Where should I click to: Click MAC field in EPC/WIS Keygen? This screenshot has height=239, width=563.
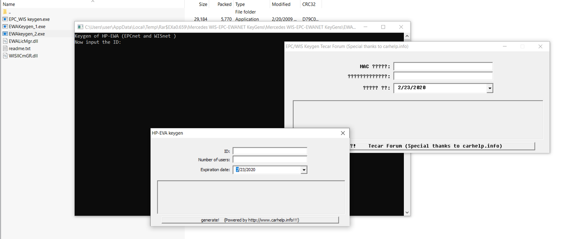443,66
